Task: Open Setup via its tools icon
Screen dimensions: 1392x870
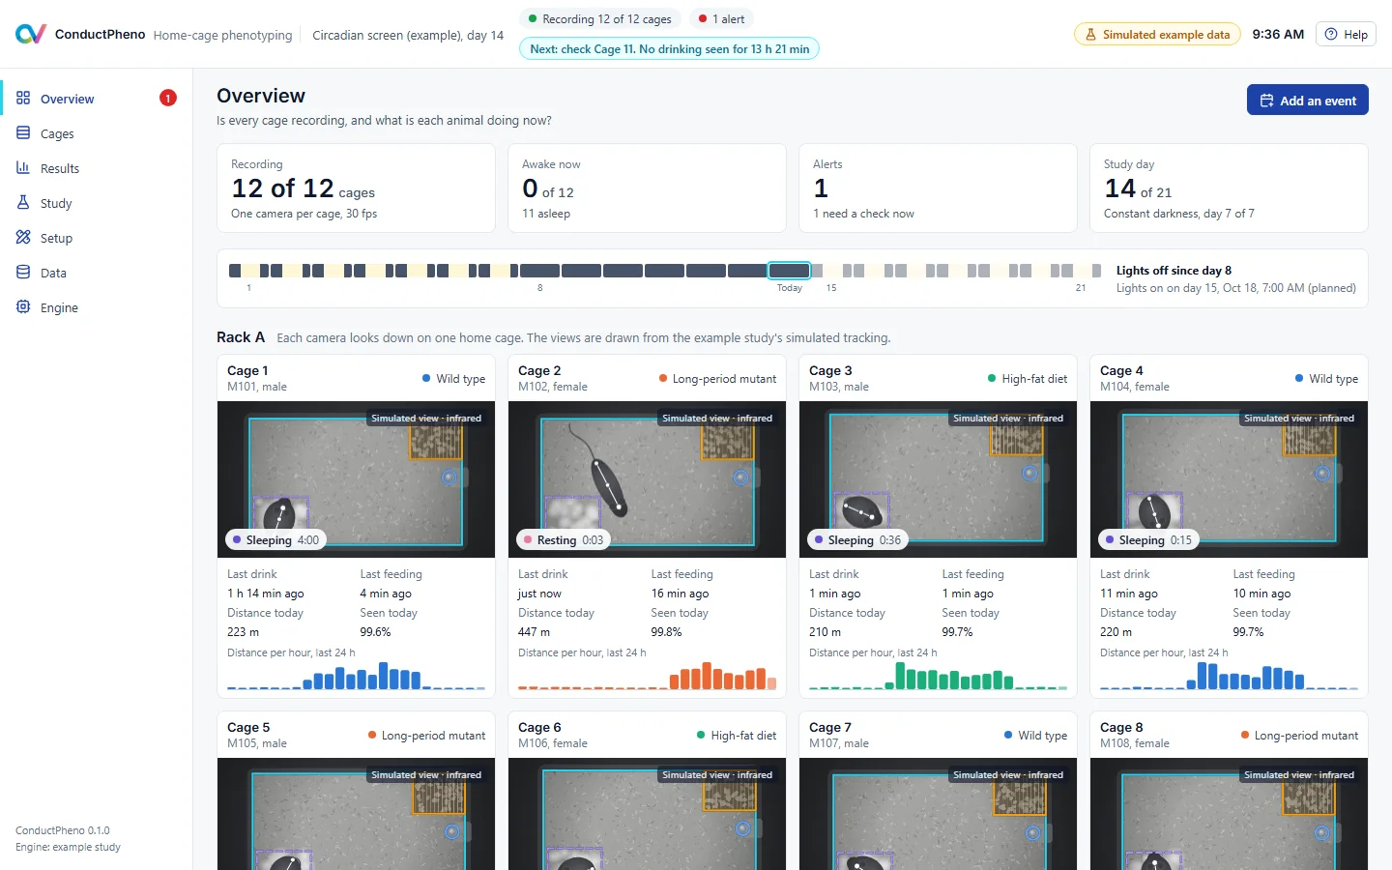Action: click(23, 237)
